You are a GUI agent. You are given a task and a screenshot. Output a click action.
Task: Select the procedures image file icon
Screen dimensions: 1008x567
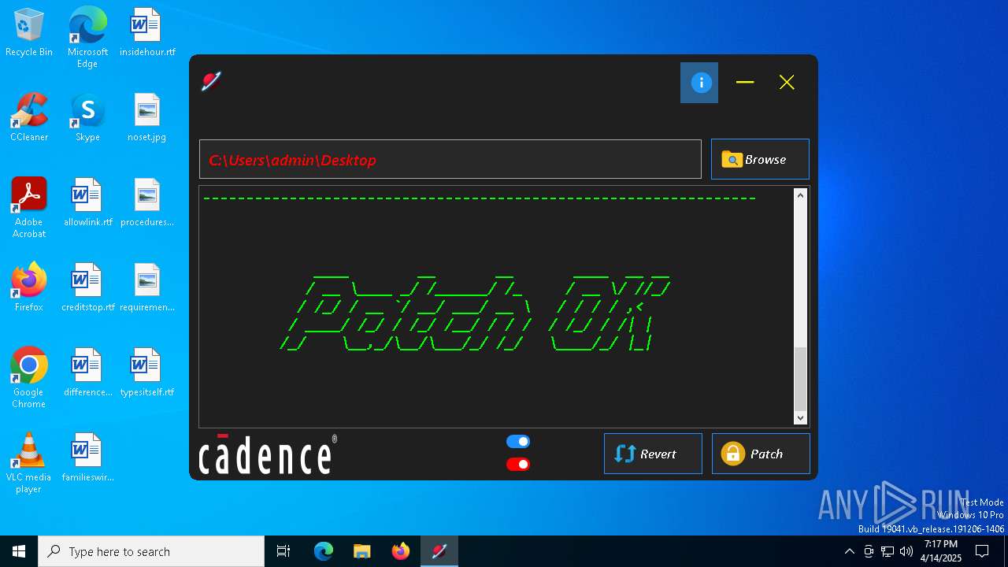point(147,203)
